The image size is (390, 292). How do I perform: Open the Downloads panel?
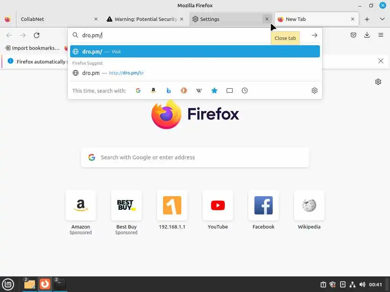click(367, 35)
